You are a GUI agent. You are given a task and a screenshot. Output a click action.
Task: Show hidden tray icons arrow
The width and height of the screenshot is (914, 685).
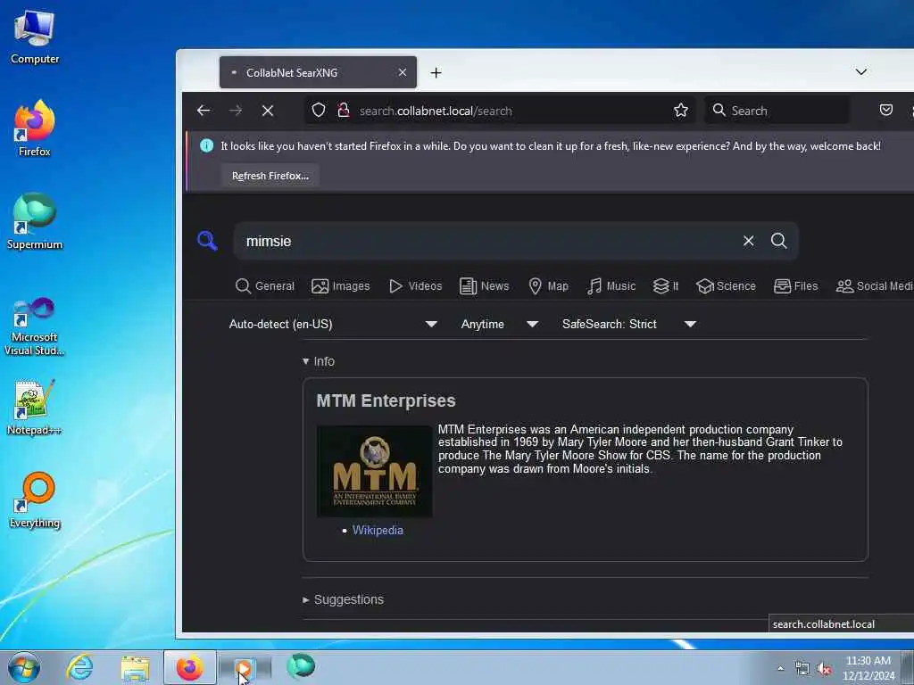click(780, 668)
